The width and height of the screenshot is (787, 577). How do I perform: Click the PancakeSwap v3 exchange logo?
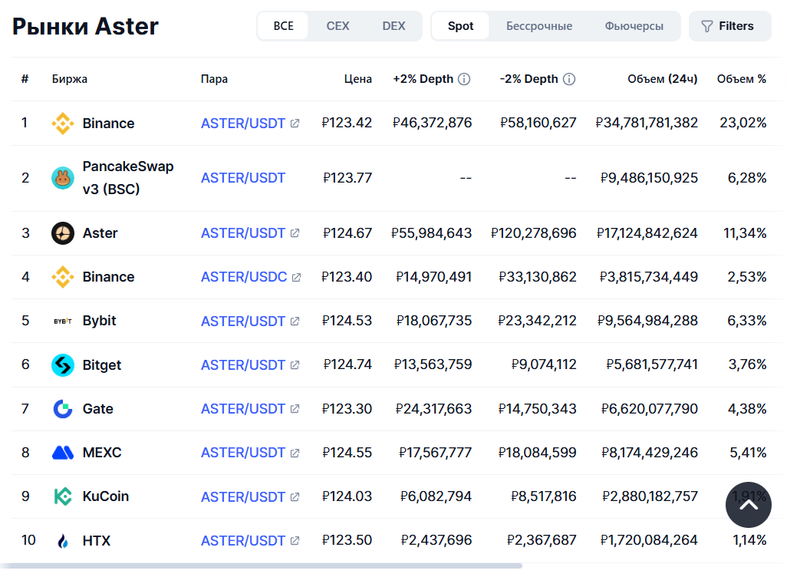coord(63,178)
